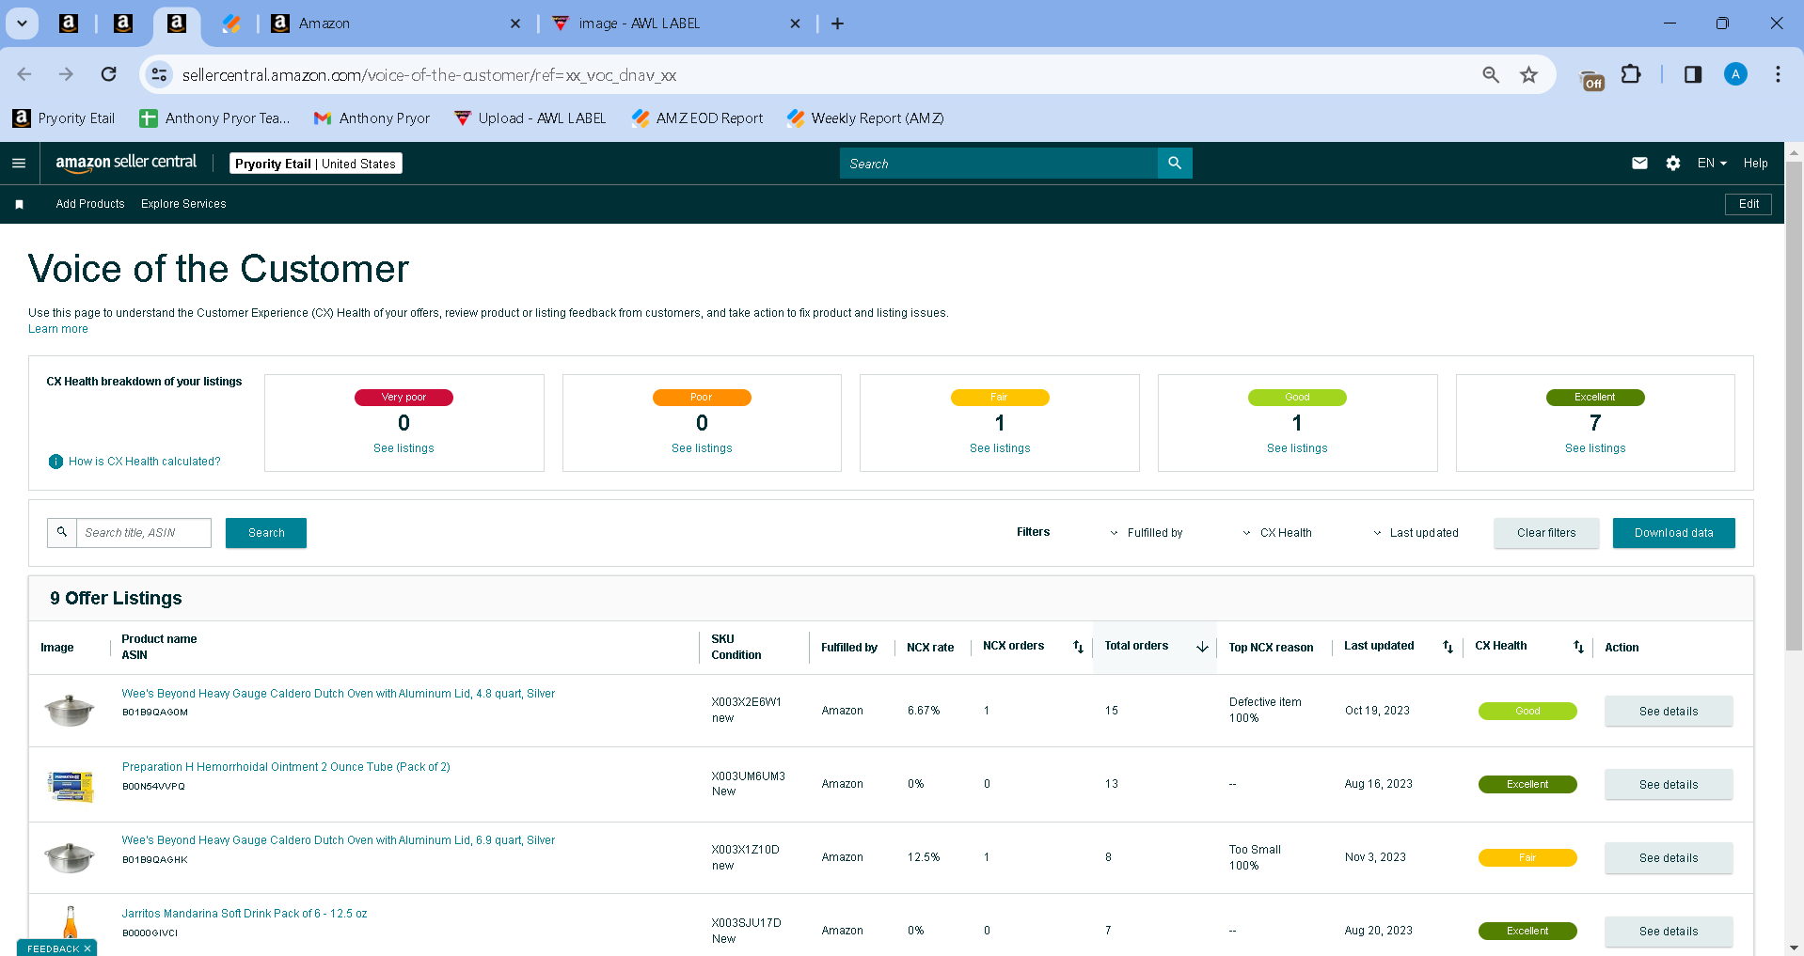Image resolution: width=1804 pixels, height=956 pixels.
Task: Click the Good CX Health badge for Caldero 4.8 quart
Action: tap(1527, 712)
